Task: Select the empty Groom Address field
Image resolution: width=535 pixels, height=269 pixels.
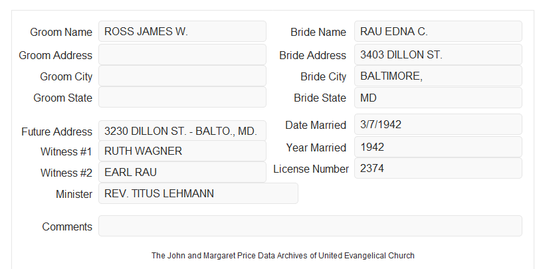Action: [x=182, y=54]
